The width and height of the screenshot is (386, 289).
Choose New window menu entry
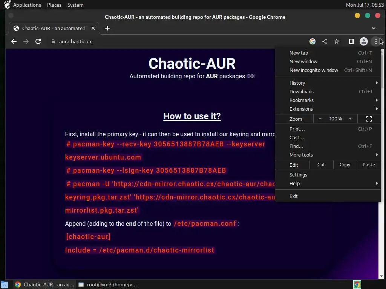[328, 61]
